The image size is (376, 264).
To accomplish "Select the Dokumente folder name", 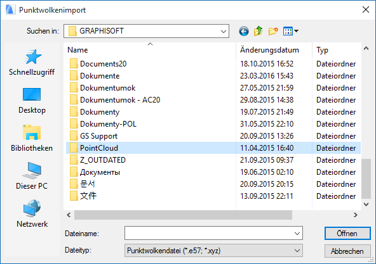I will click(x=100, y=76).
